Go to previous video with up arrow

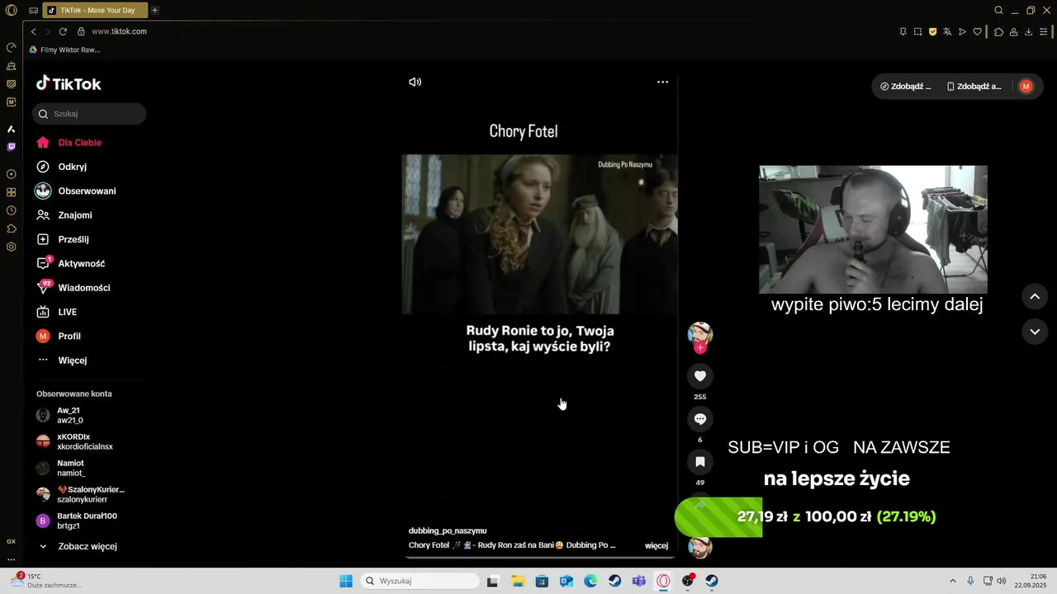point(1035,296)
